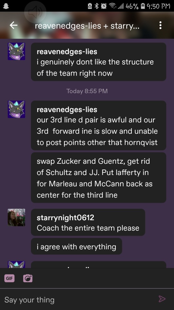Select the 'swap Zucker and Guentz' message bubble
Viewport: 174px width, 310px height.
pyautogui.click(x=99, y=178)
